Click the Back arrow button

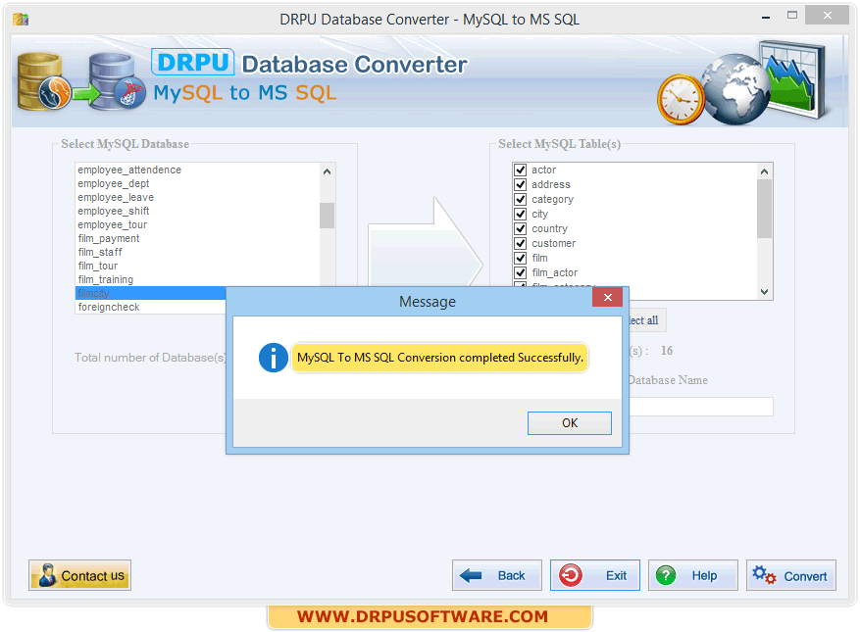pos(496,575)
